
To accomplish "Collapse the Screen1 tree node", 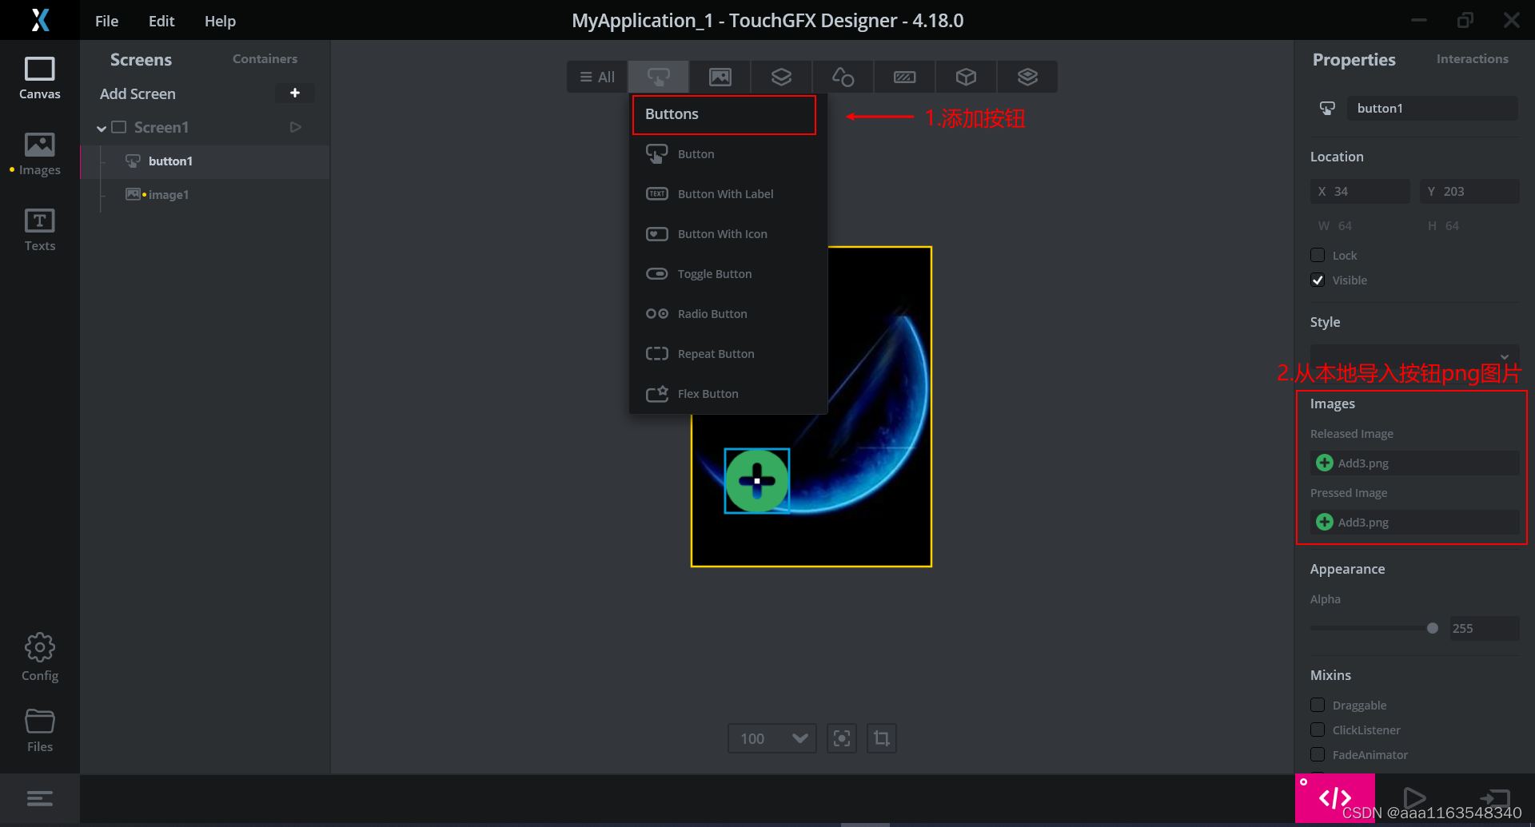I will (x=102, y=128).
